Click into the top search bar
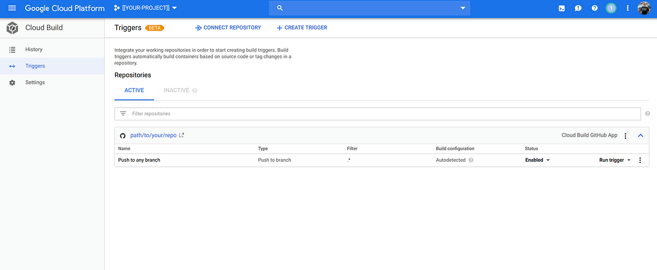Image resolution: width=657 pixels, height=270 pixels. click(370, 8)
